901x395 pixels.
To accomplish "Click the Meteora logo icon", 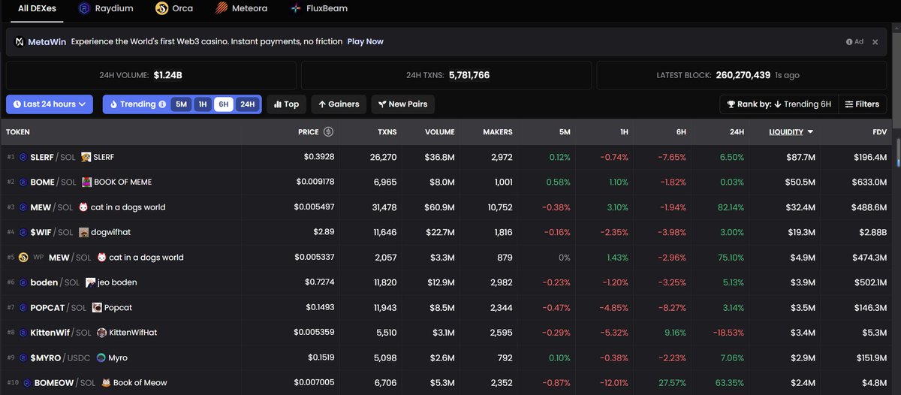I will click(221, 9).
